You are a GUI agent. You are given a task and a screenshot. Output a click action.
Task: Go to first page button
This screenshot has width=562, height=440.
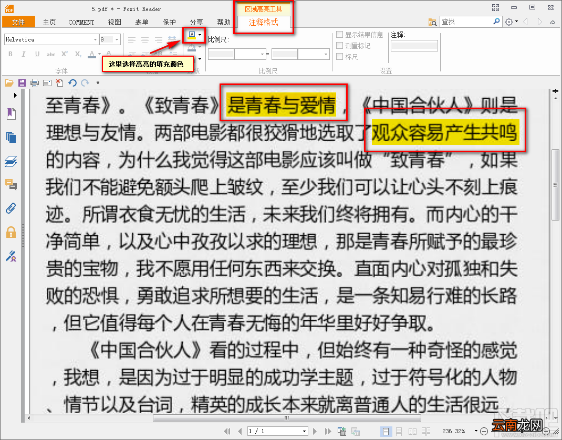click(x=227, y=431)
